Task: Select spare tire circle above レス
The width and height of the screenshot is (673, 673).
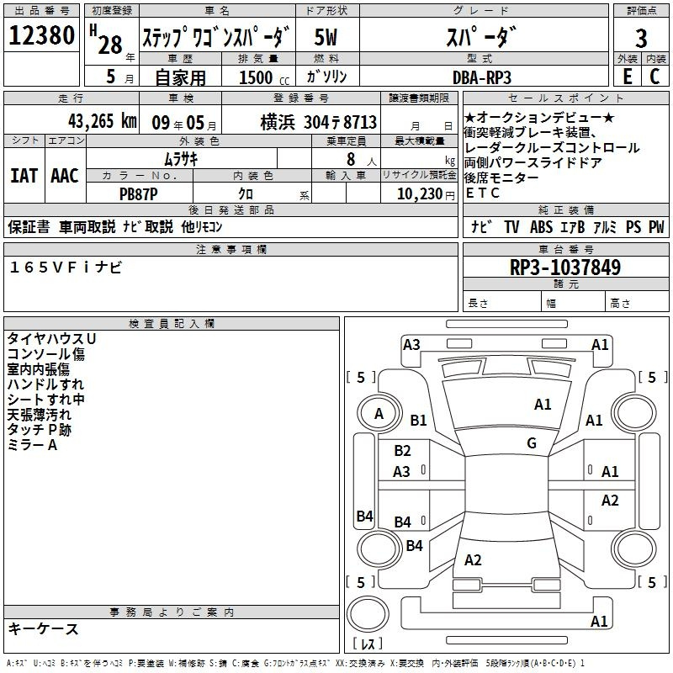Action: click(368, 613)
